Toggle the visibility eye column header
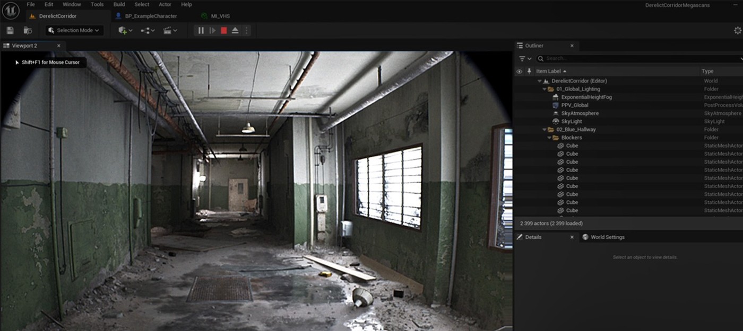Image resolution: width=743 pixels, height=331 pixels. click(x=519, y=71)
